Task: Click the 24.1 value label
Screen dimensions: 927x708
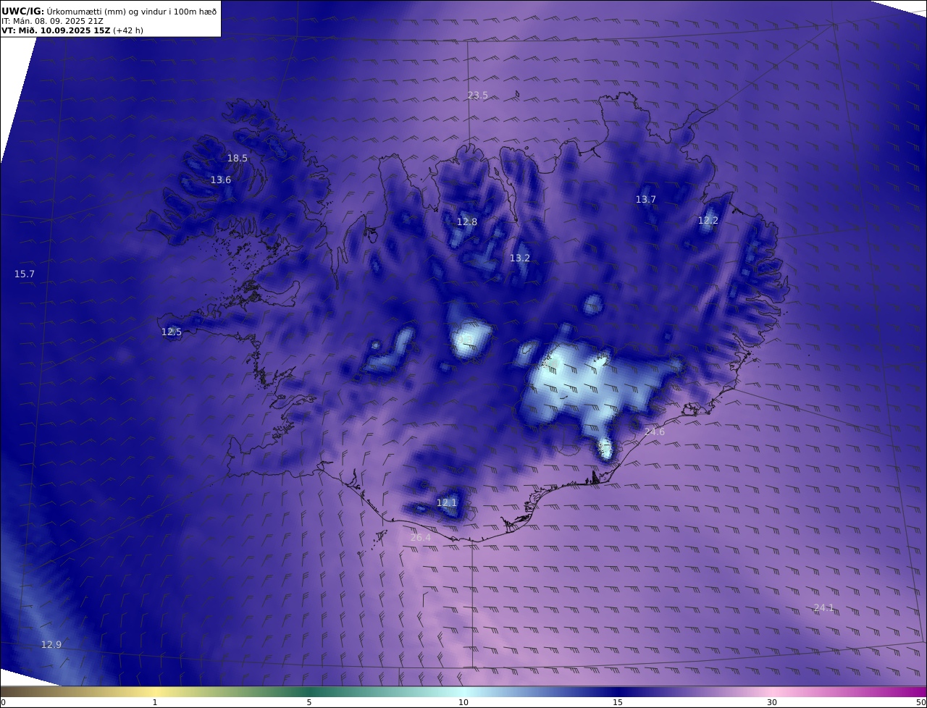Action: pyautogui.click(x=824, y=607)
